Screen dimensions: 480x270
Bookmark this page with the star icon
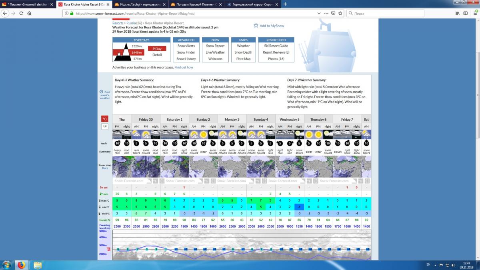pyautogui.click(x=340, y=13)
